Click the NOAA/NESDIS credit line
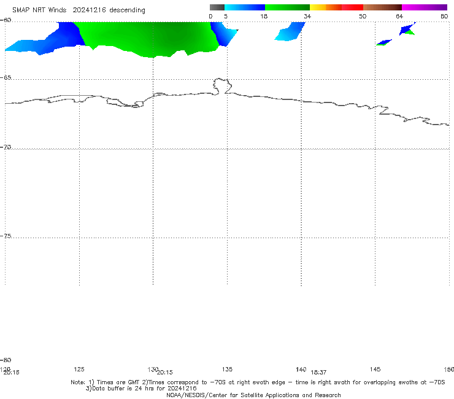 [x=253, y=395]
